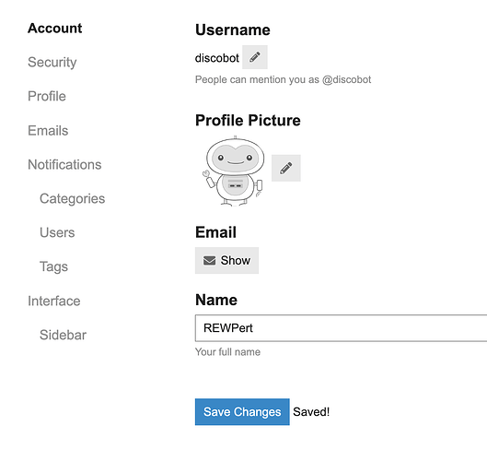Open the Tags preferences item
487x461 pixels.
53,266
